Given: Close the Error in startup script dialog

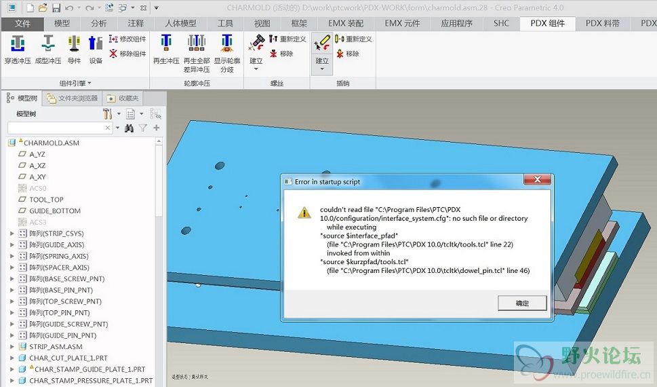Looking at the screenshot, I should click(x=537, y=180).
